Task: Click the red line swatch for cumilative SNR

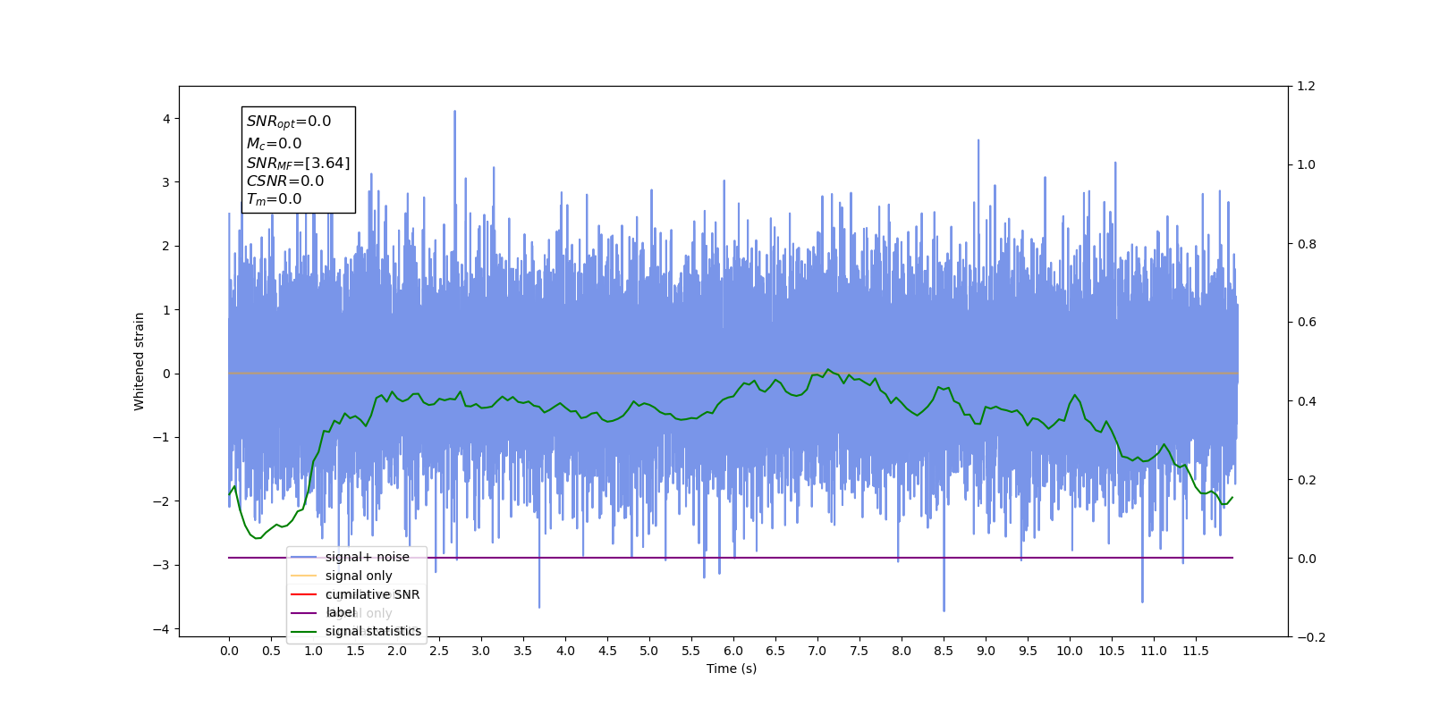Action: pyautogui.click(x=304, y=594)
